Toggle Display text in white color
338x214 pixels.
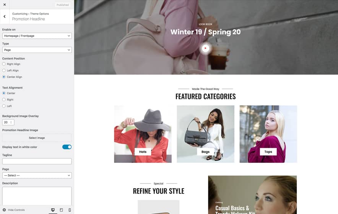[x=67, y=147]
